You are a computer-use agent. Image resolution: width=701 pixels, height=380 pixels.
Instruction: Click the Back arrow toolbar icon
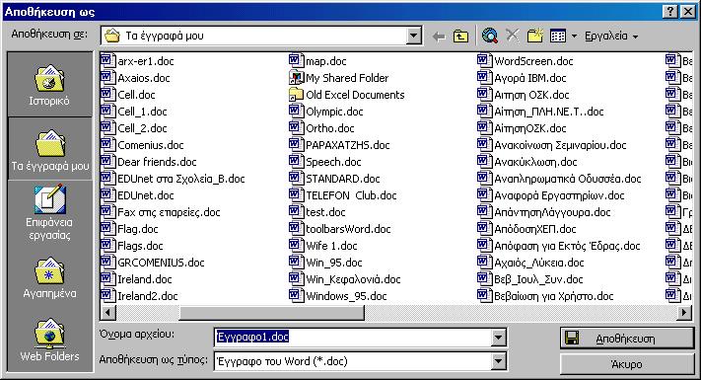coord(439,37)
